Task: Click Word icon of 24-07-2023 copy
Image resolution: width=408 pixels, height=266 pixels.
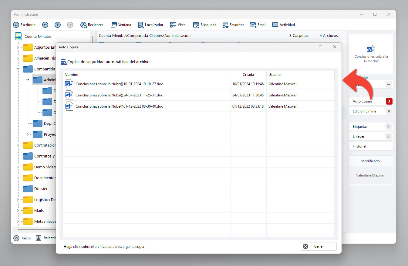Action: 69,95
